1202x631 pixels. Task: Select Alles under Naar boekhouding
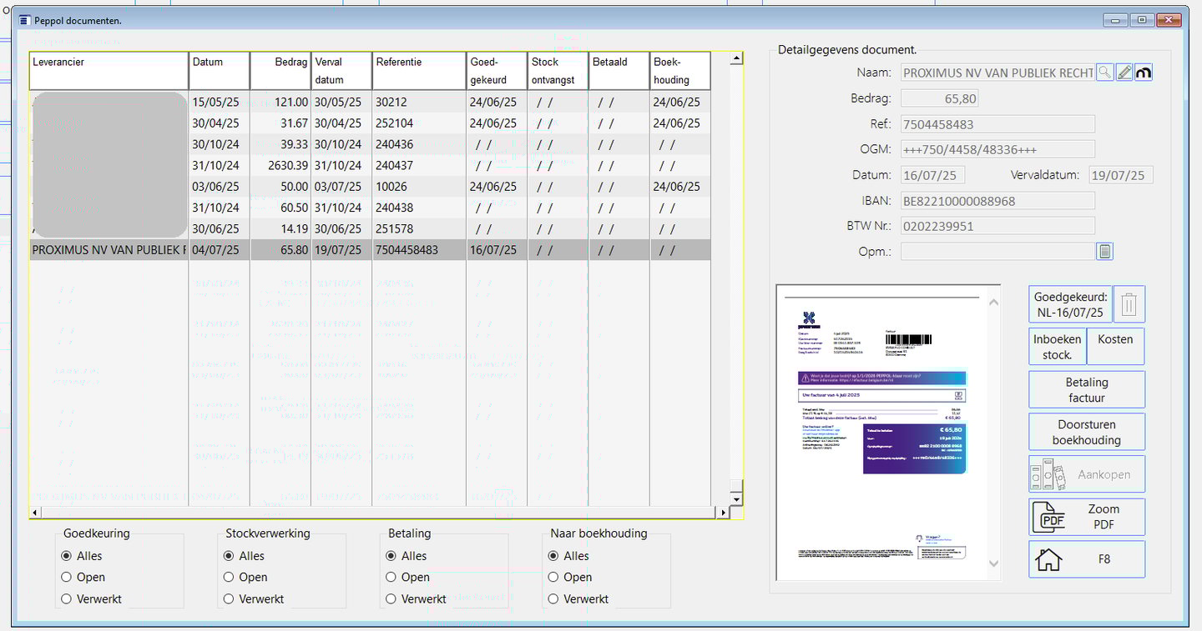(x=553, y=556)
